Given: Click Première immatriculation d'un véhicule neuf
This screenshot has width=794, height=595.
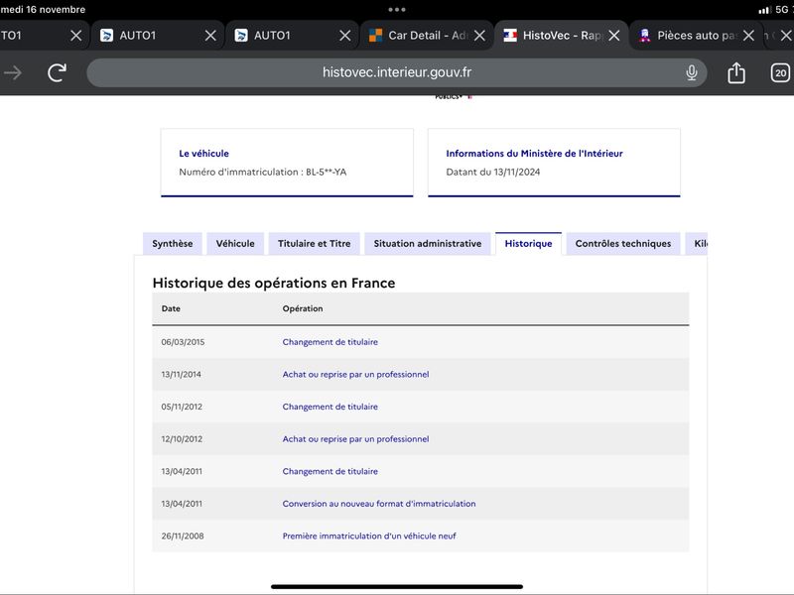Looking at the screenshot, I should [369, 536].
